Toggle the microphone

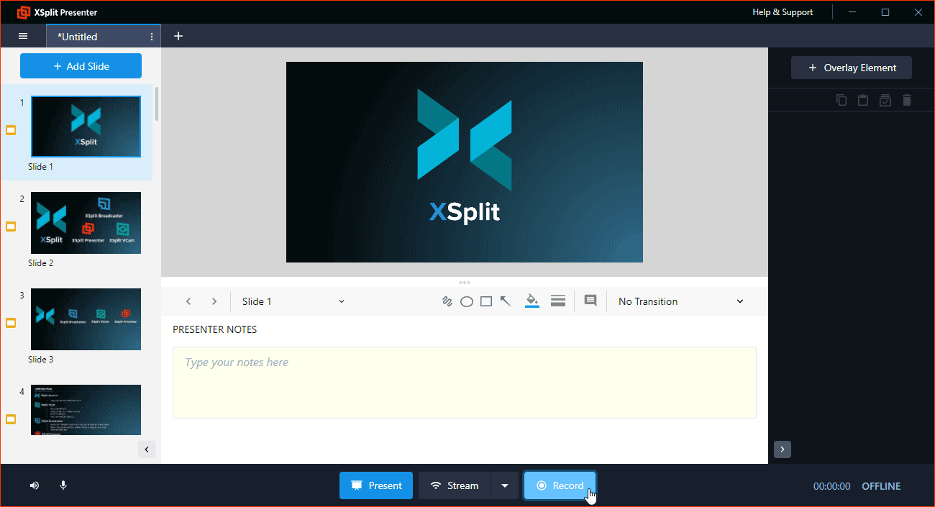[x=63, y=485]
